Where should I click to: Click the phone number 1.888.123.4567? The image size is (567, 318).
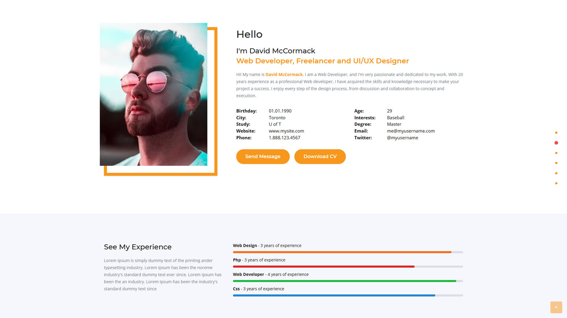coord(284,138)
